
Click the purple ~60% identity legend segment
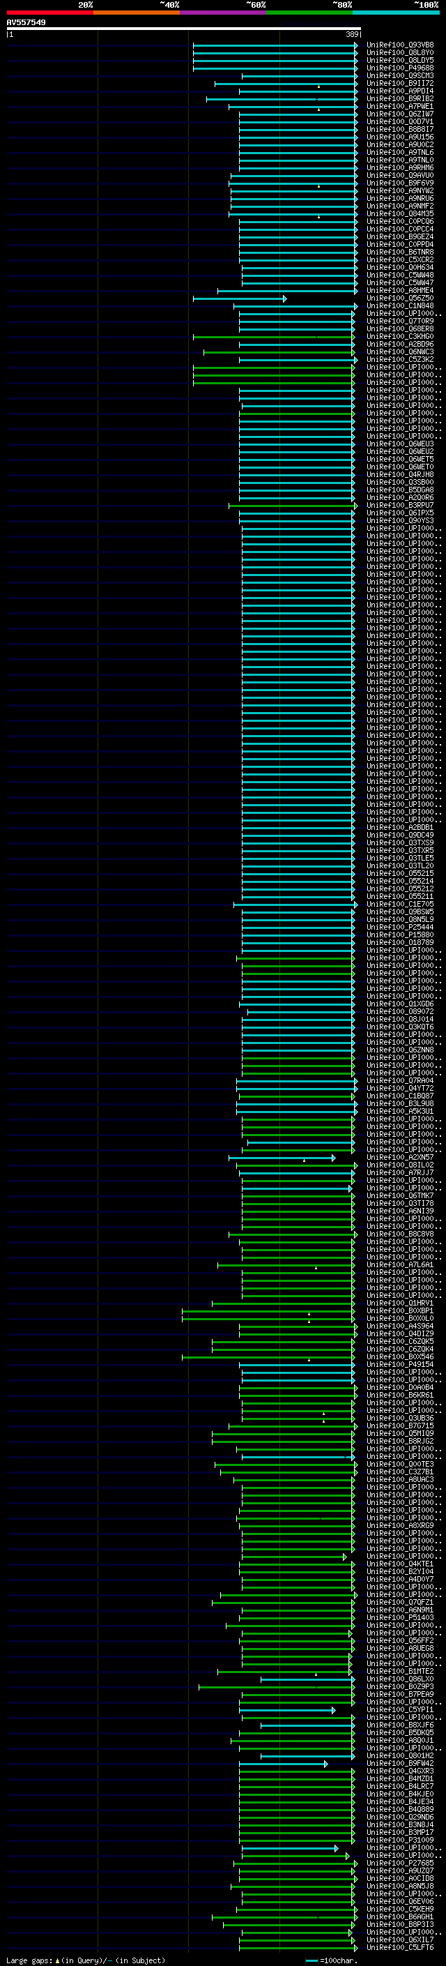point(224,13)
